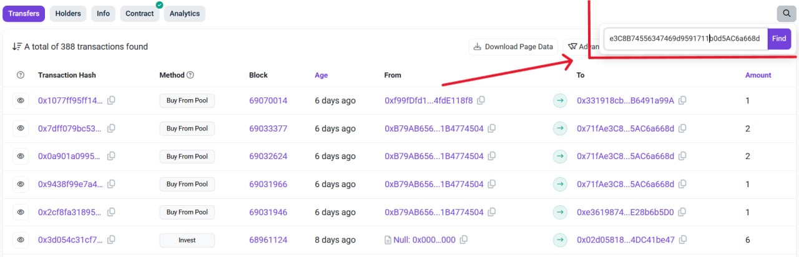View details eye for 0x9438f99e7a4 row
799x257 pixels.
click(x=21, y=184)
